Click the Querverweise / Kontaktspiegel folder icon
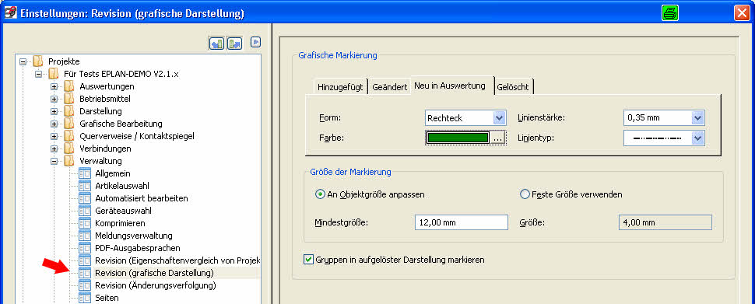Viewport: 755px width, 304px height. click(x=68, y=136)
